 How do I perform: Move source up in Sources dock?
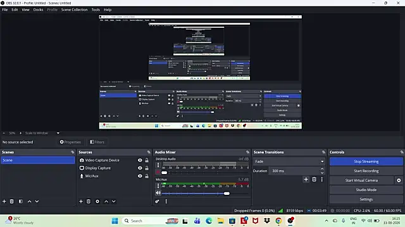click(106, 201)
